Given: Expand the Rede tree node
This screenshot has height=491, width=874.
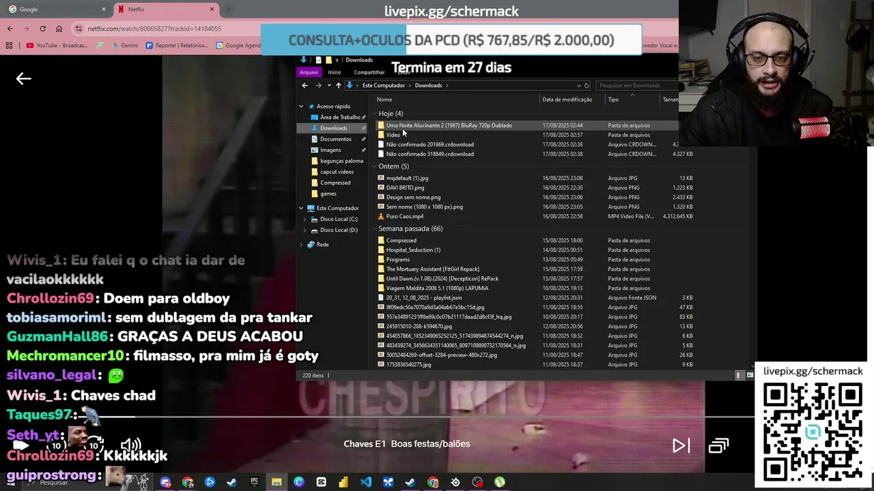Looking at the screenshot, I should [x=301, y=244].
